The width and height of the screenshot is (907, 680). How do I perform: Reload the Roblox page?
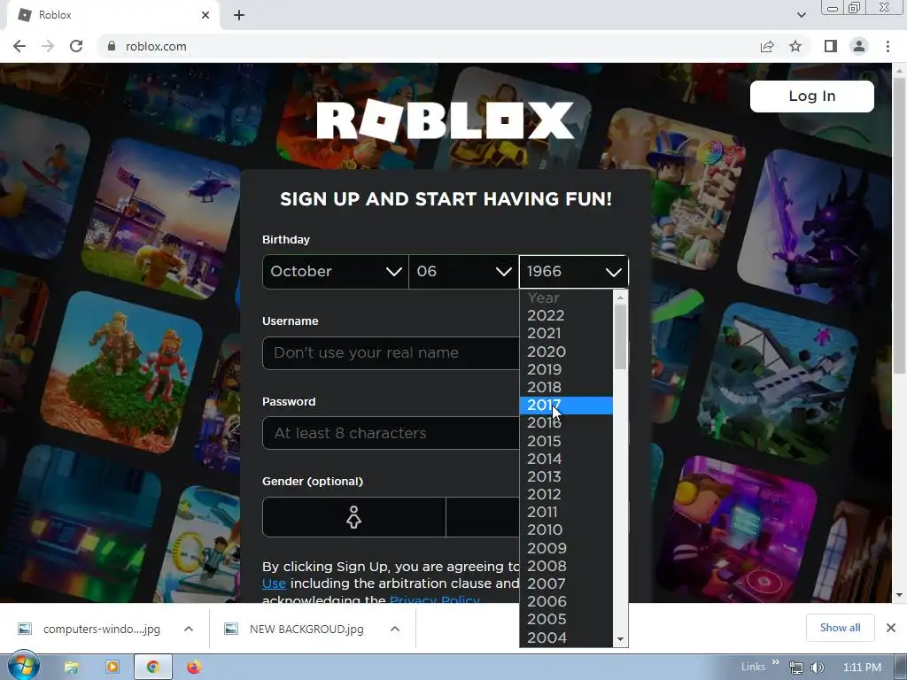coord(76,46)
